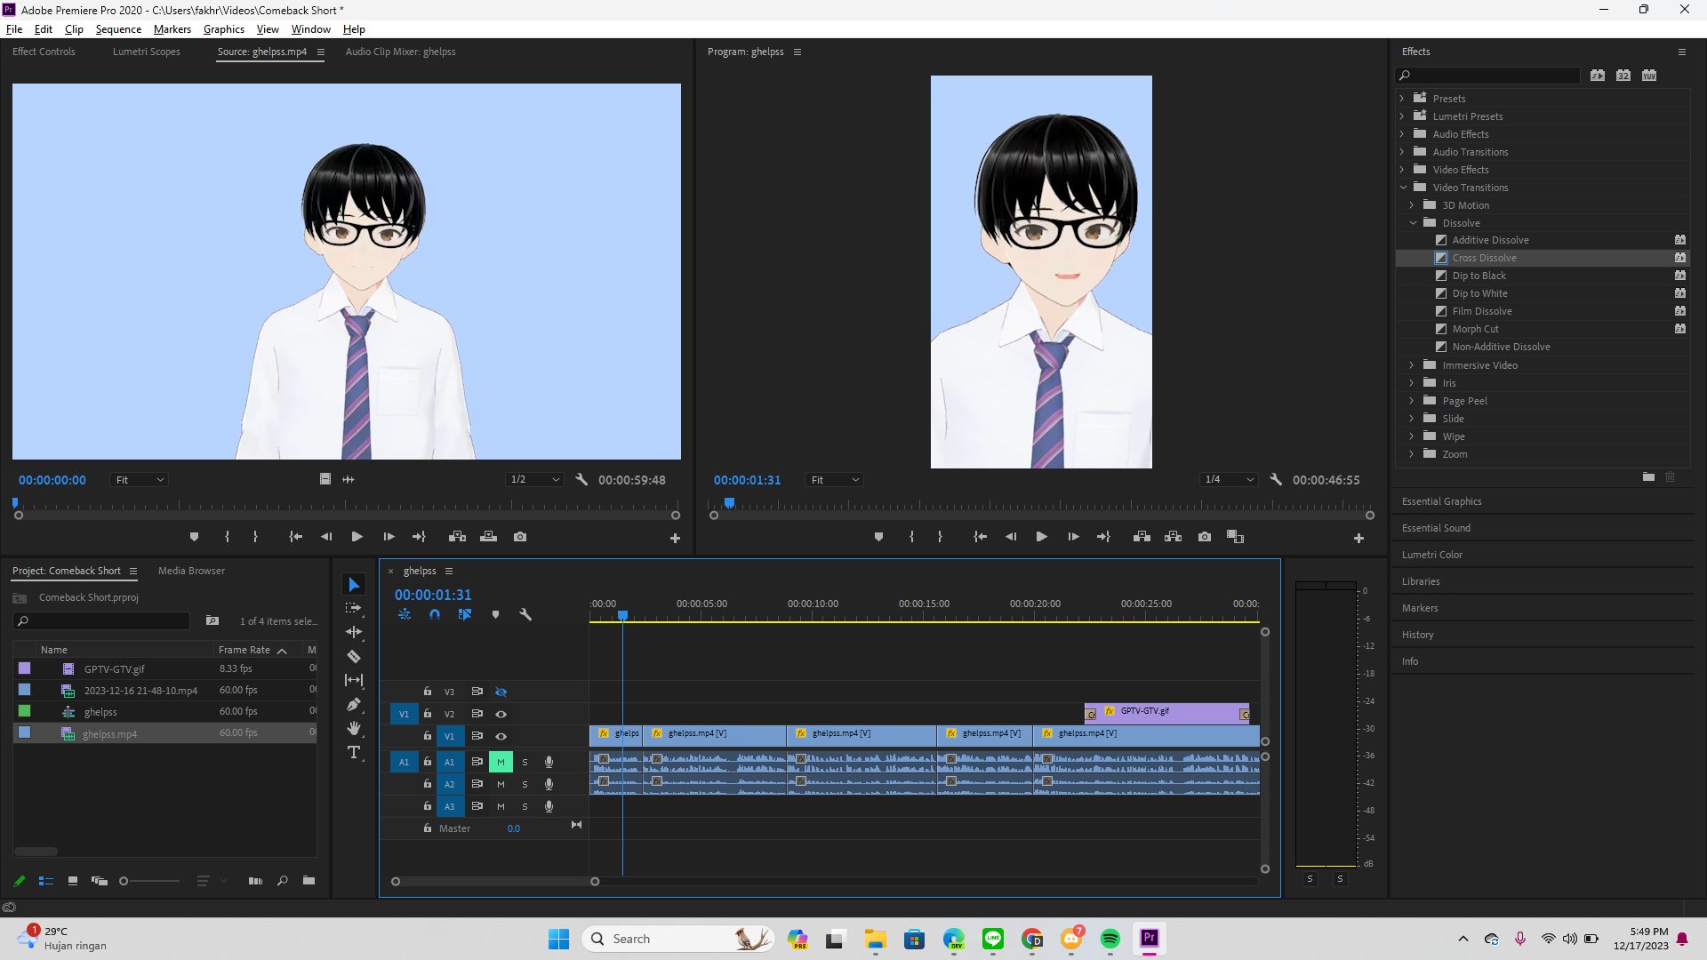This screenshot has height=960, width=1707.
Task: Click Export Frame camera in Source monitor
Action: pyautogui.click(x=520, y=537)
